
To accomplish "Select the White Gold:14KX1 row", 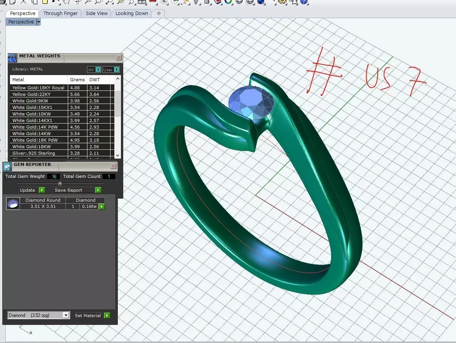I will click(x=62, y=120).
